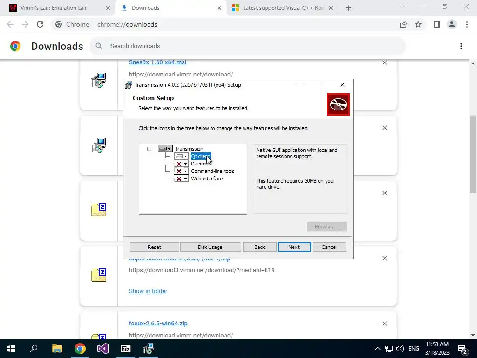Open the fceux-2.6.5-win64.zip download link
477x358 pixels.
click(x=158, y=324)
